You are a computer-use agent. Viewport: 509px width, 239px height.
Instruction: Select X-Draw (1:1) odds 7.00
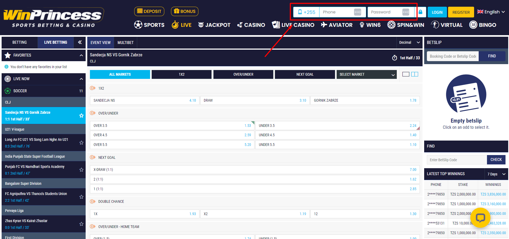coord(255,170)
